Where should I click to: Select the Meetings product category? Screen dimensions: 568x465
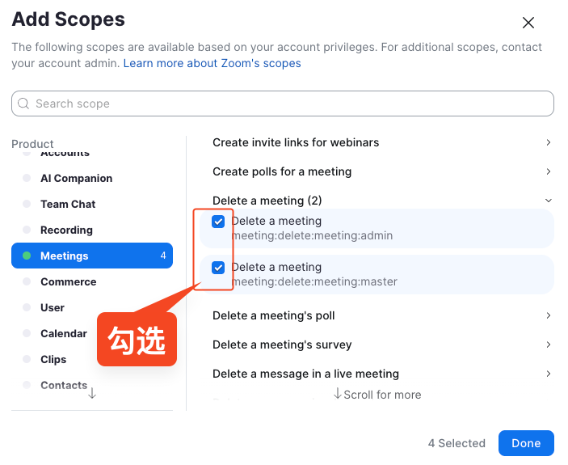[x=65, y=256]
